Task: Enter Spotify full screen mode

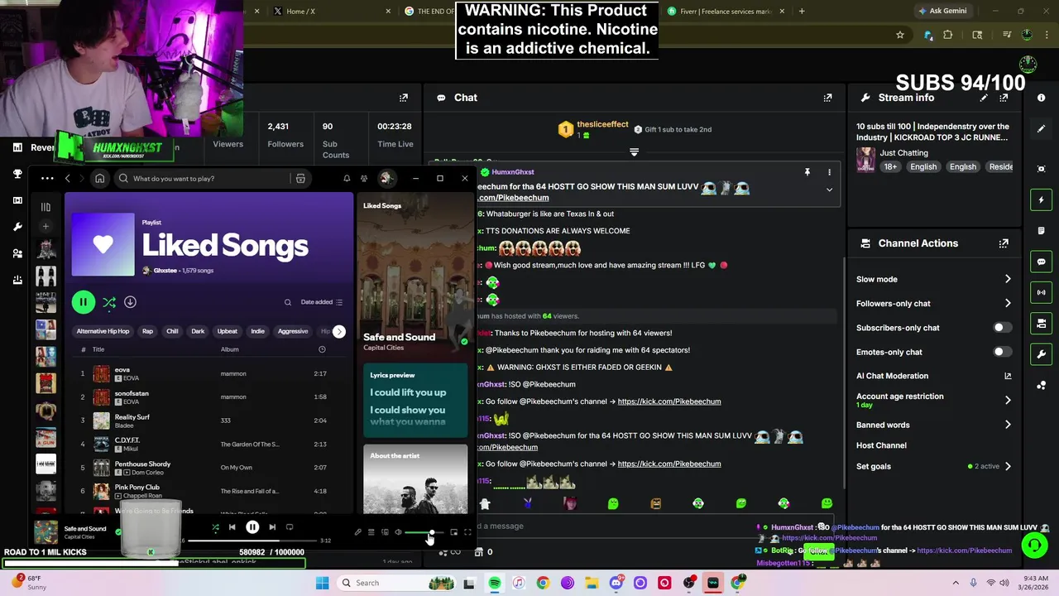Action: click(467, 533)
